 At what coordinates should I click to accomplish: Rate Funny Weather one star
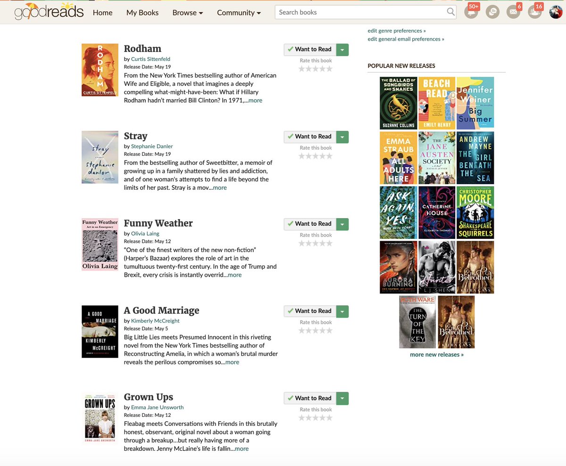pyautogui.click(x=302, y=244)
